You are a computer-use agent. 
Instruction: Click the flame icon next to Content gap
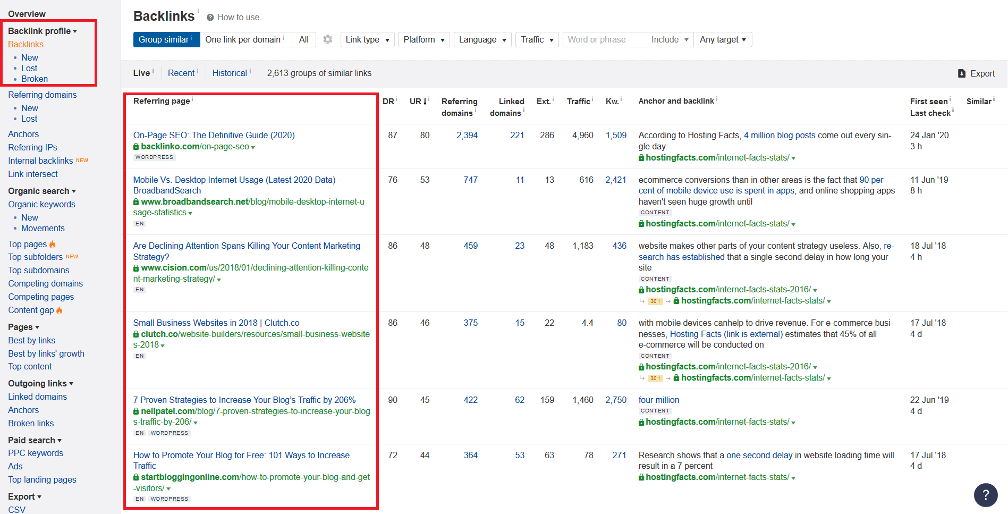point(60,310)
